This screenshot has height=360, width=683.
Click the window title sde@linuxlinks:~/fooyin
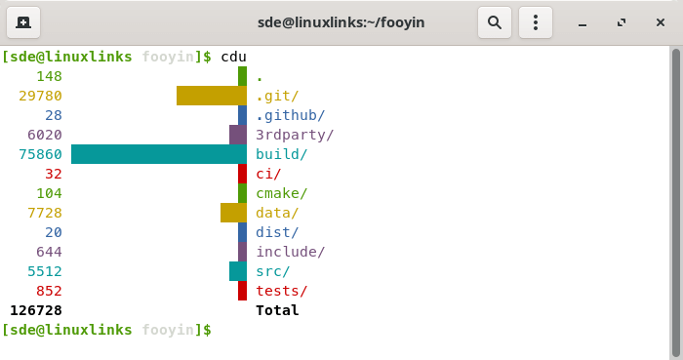pos(341,22)
